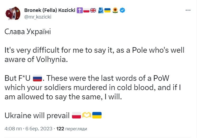Click the 'Ukraine will prevail' text
The width and height of the screenshot is (197, 138).
pyautogui.click(x=37, y=115)
